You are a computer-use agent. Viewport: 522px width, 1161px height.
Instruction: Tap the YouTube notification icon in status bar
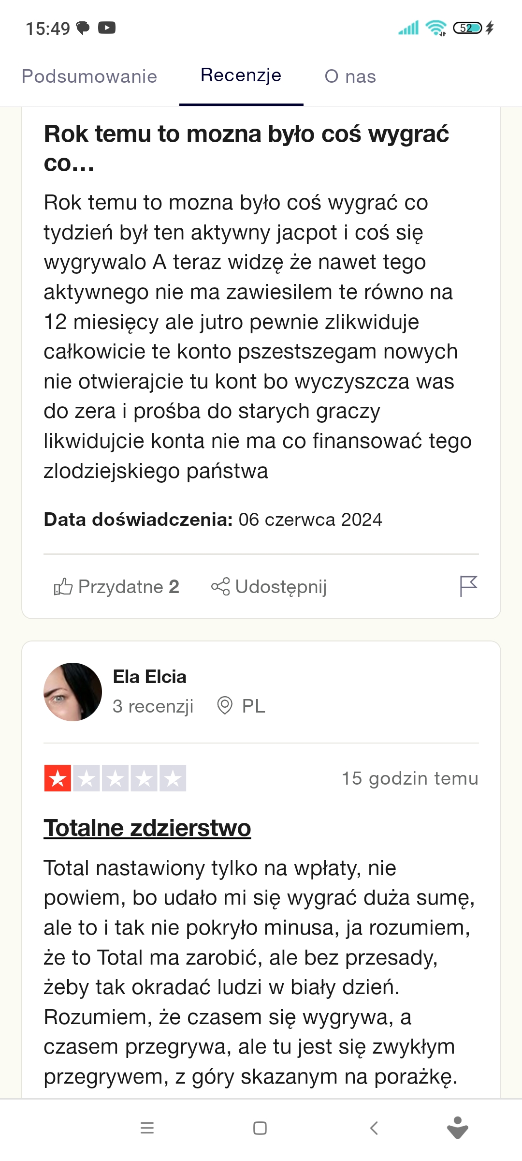click(107, 28)
